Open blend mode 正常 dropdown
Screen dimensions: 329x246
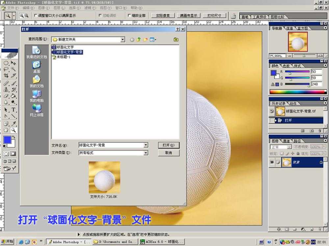[x=289, y=147]
